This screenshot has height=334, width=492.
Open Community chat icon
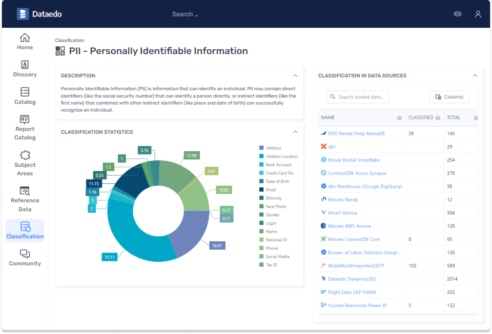pyautogui.click(x=25, y=254)
